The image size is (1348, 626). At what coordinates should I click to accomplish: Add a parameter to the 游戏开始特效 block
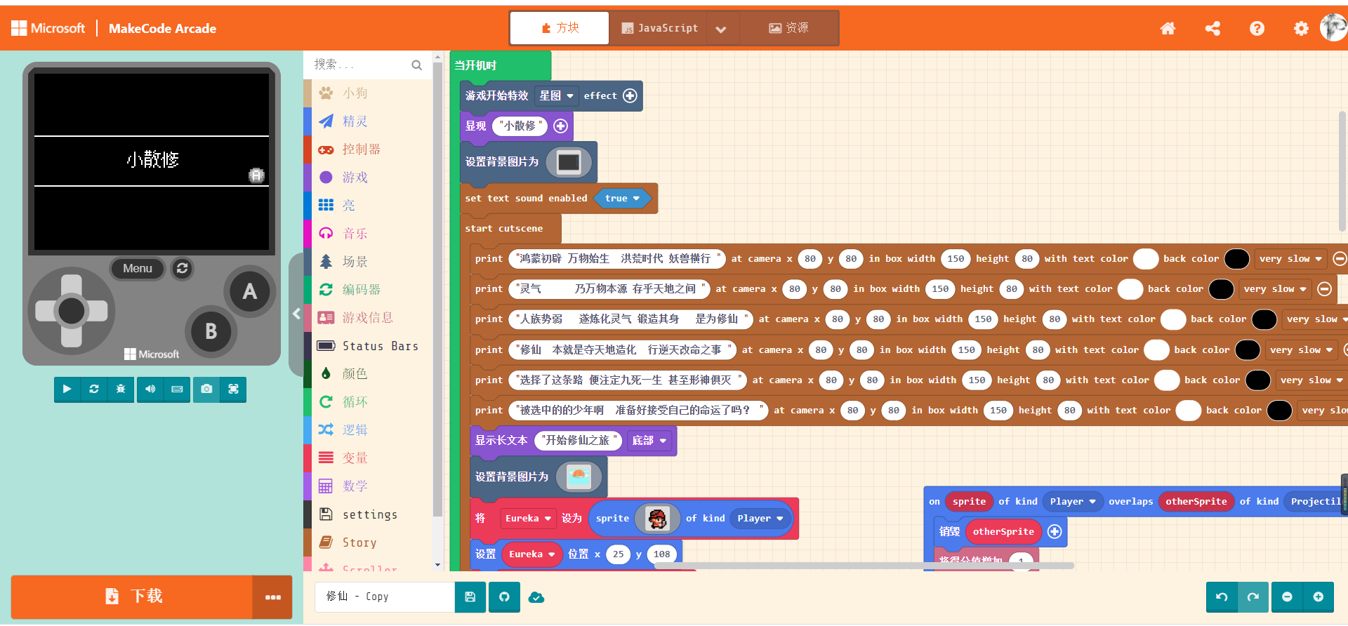[630, 95]
